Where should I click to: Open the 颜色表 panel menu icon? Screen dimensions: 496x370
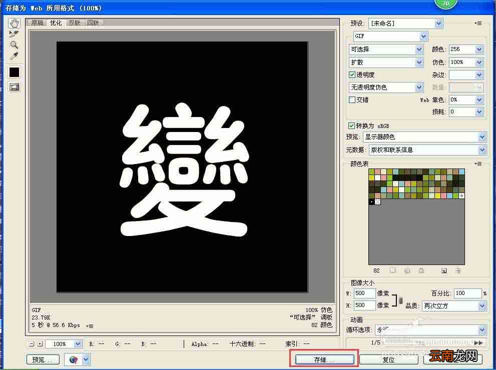click(x=478, y=163)
